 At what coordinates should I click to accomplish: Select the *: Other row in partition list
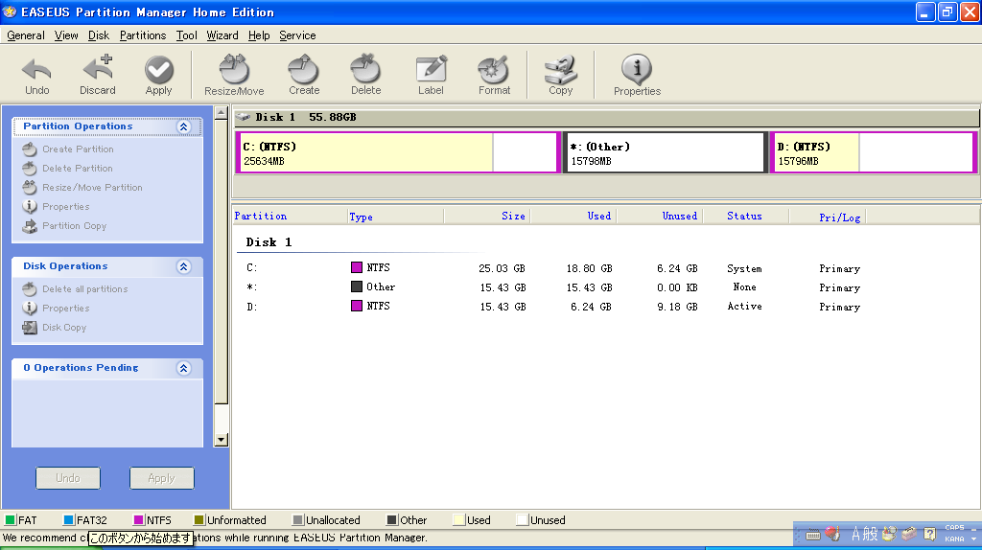click(553, 287)
